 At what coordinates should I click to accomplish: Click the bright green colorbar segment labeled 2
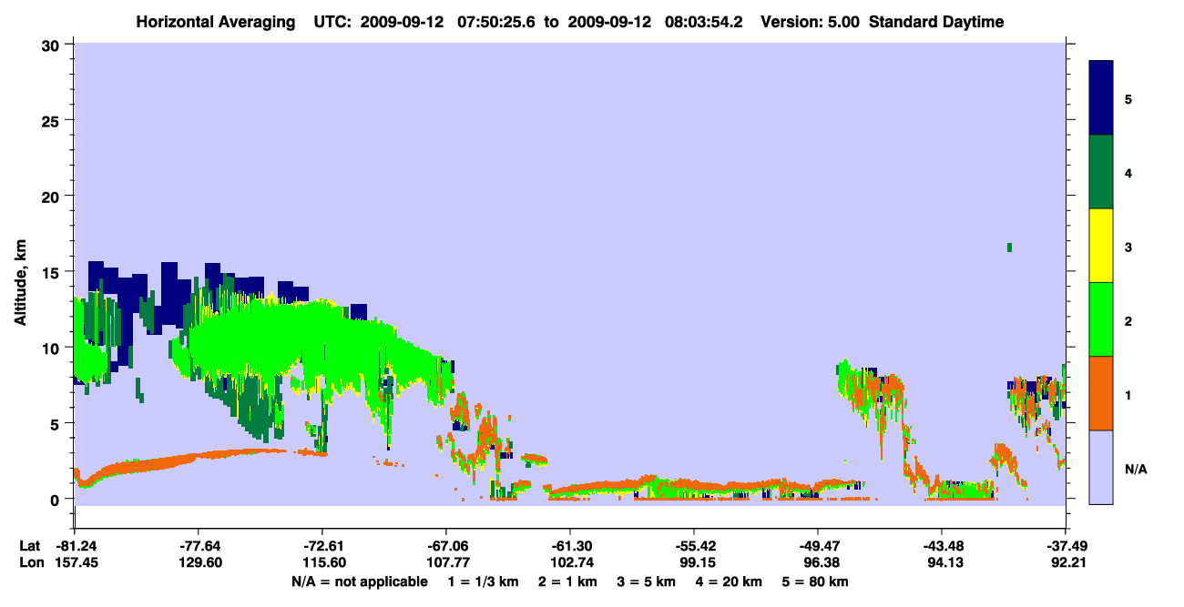tap(1101, 319)
